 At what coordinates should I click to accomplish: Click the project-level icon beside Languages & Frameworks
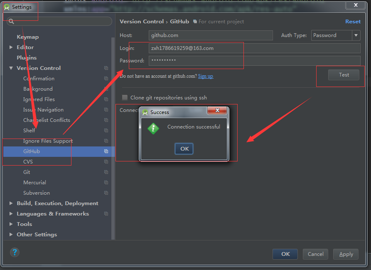(x=106, y=214)
